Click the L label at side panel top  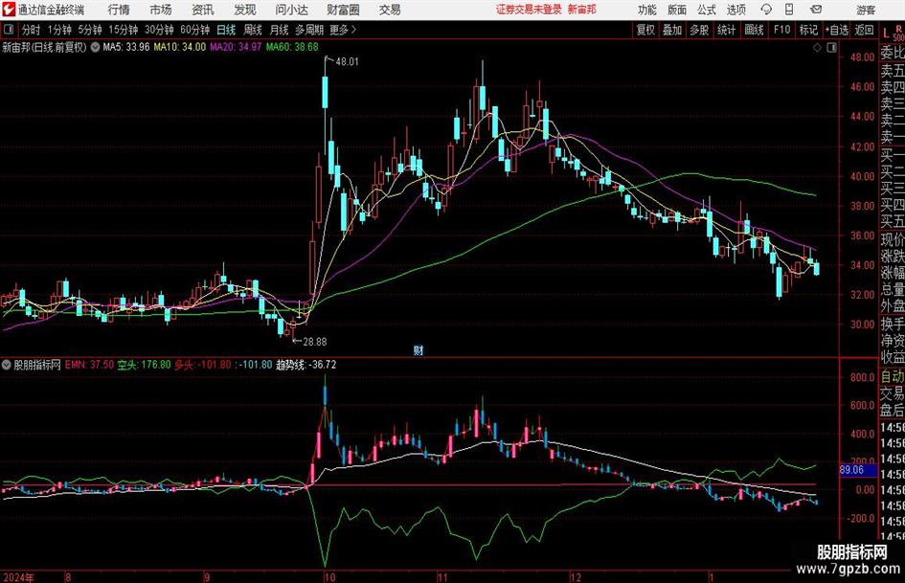[886, 34]
